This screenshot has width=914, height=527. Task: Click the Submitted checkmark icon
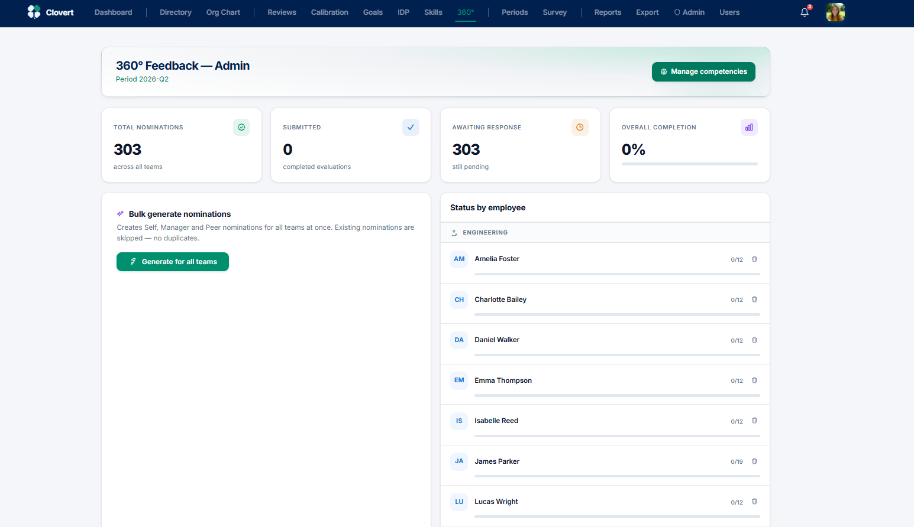coord(411,127)
